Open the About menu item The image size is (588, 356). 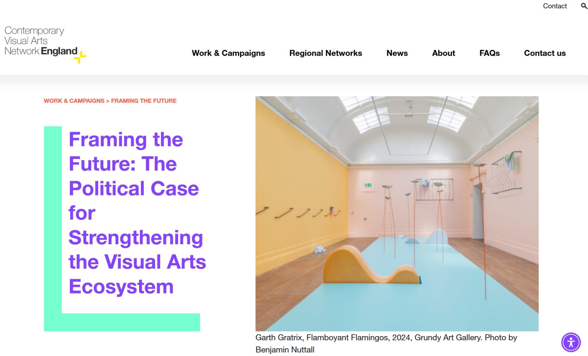tap(443, 53)
